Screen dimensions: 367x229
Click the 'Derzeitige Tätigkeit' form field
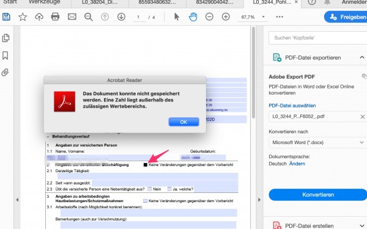(x=147, y=176)
